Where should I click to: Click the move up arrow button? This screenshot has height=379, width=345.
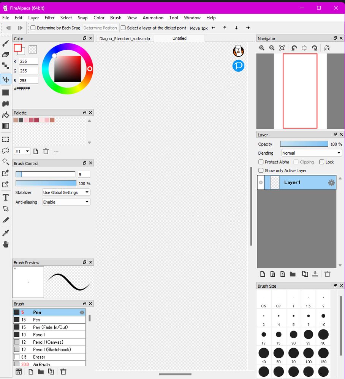click(x=225, y=28)
